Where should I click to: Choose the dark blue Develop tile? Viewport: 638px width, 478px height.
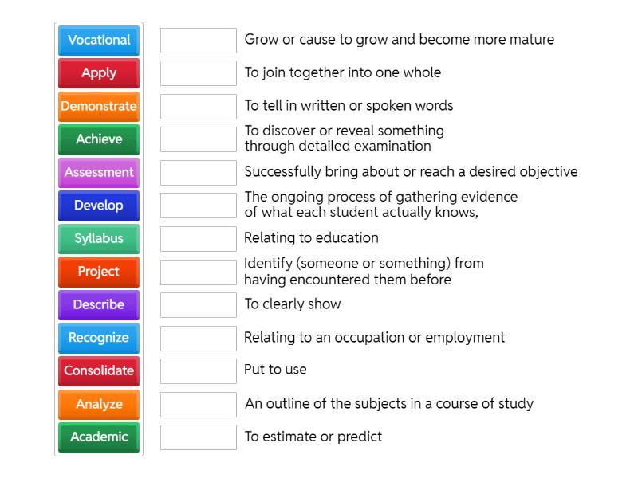coord(99,206)
